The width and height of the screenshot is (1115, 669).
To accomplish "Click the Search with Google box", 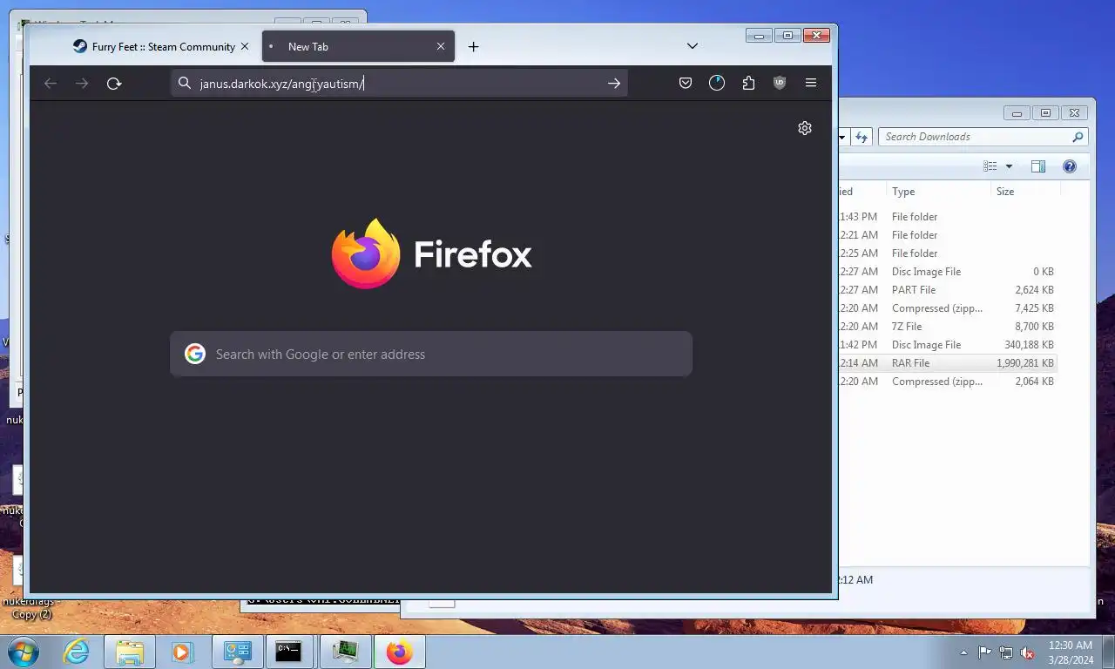I will coord(431,354).
